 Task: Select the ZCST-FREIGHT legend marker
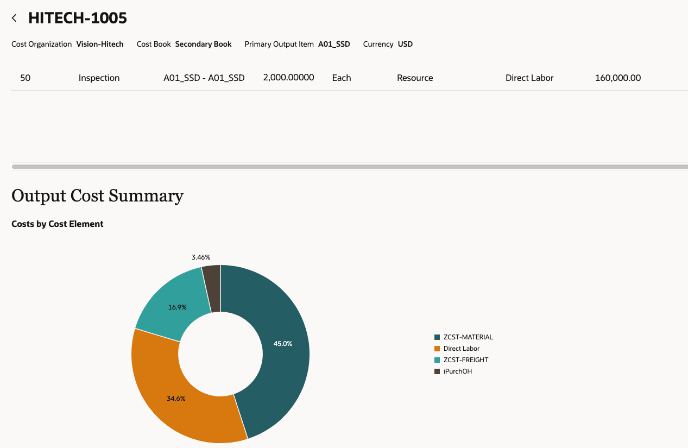point(438,359)
